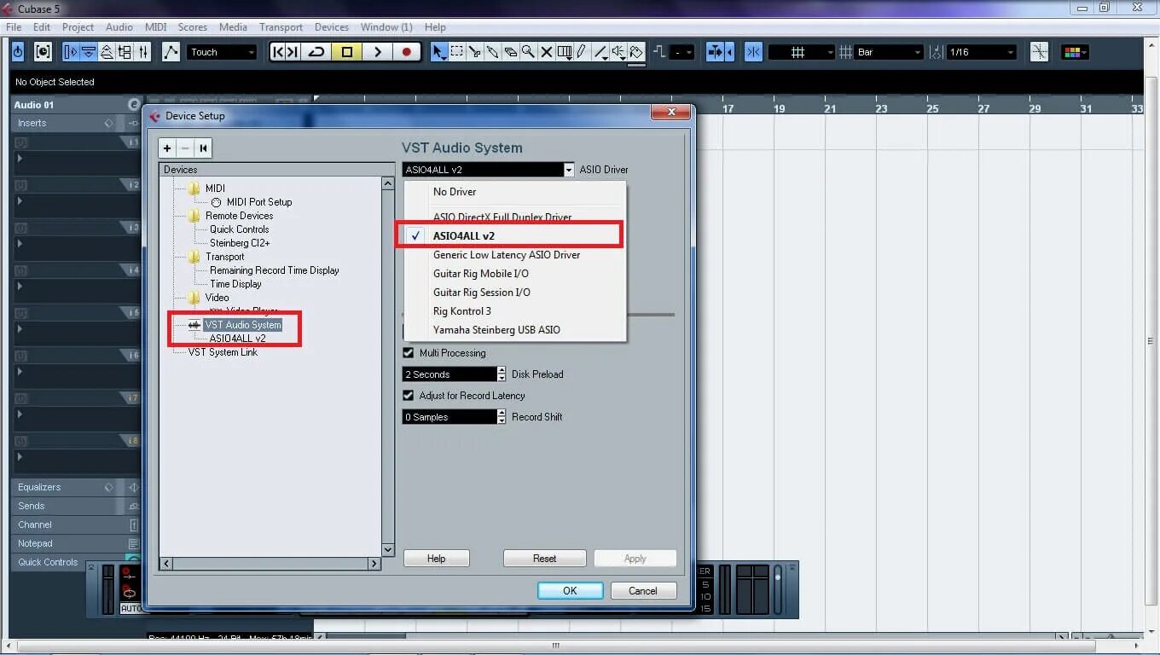
Task: Toggle Show Event Infoline button
Action: pos(88,52)
